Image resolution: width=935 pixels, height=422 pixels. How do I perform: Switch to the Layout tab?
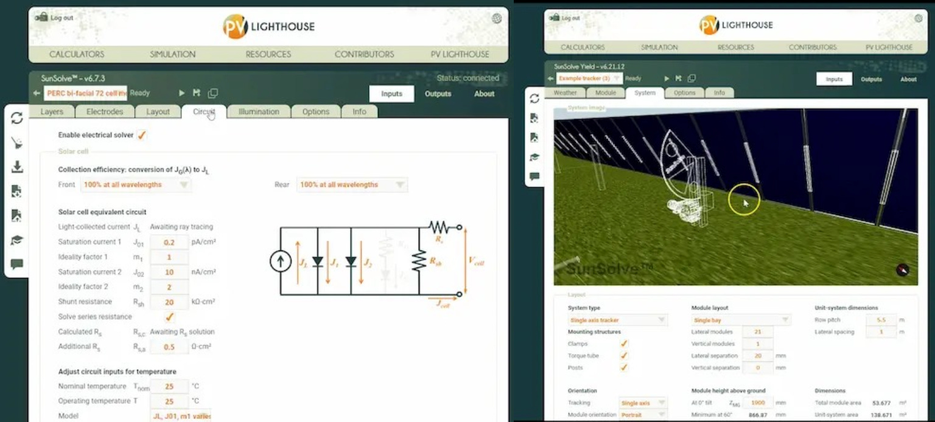(x=158, y=112)
